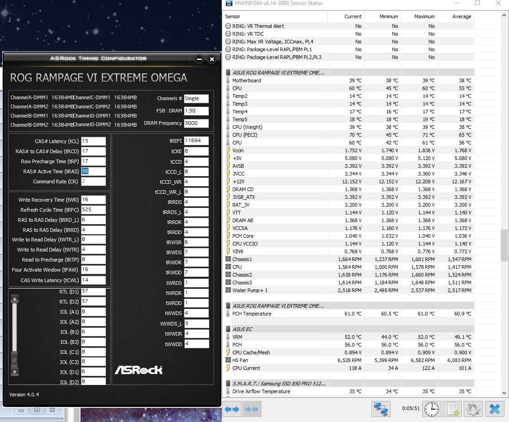Click the tCKE value field
509x422 pixels.
point(196,151)
